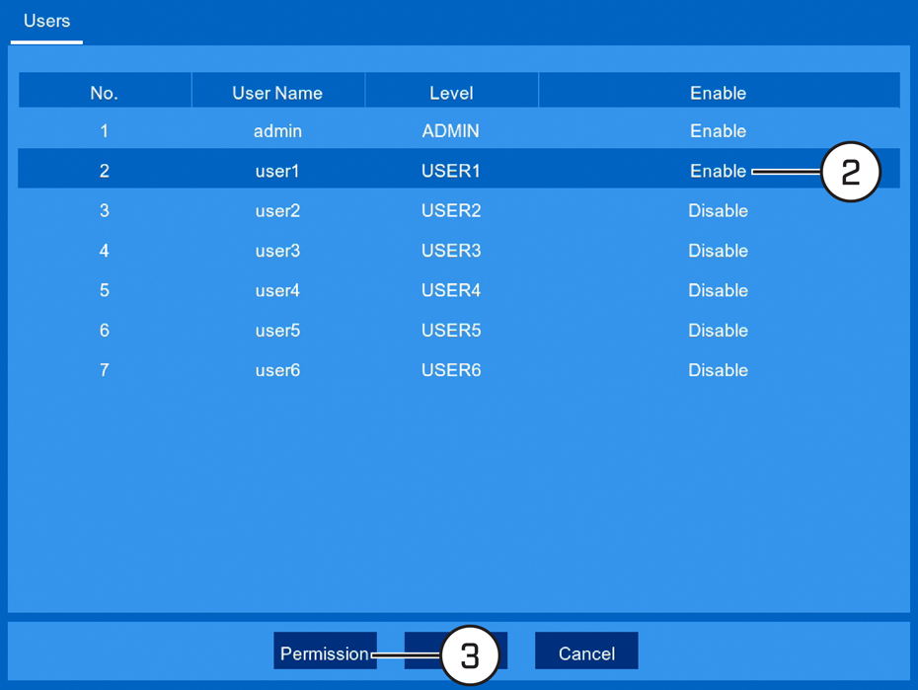The width and height of the screenshot is (918, 690).
Task: Select the user4 name entry
Action: pyautogui.click(x=277, y=290)
